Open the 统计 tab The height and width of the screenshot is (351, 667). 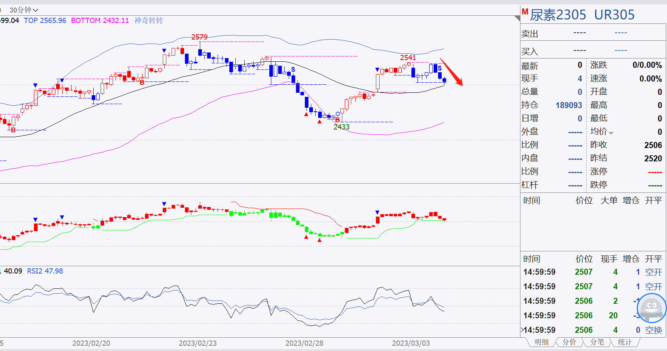click(x=625, y=342)
